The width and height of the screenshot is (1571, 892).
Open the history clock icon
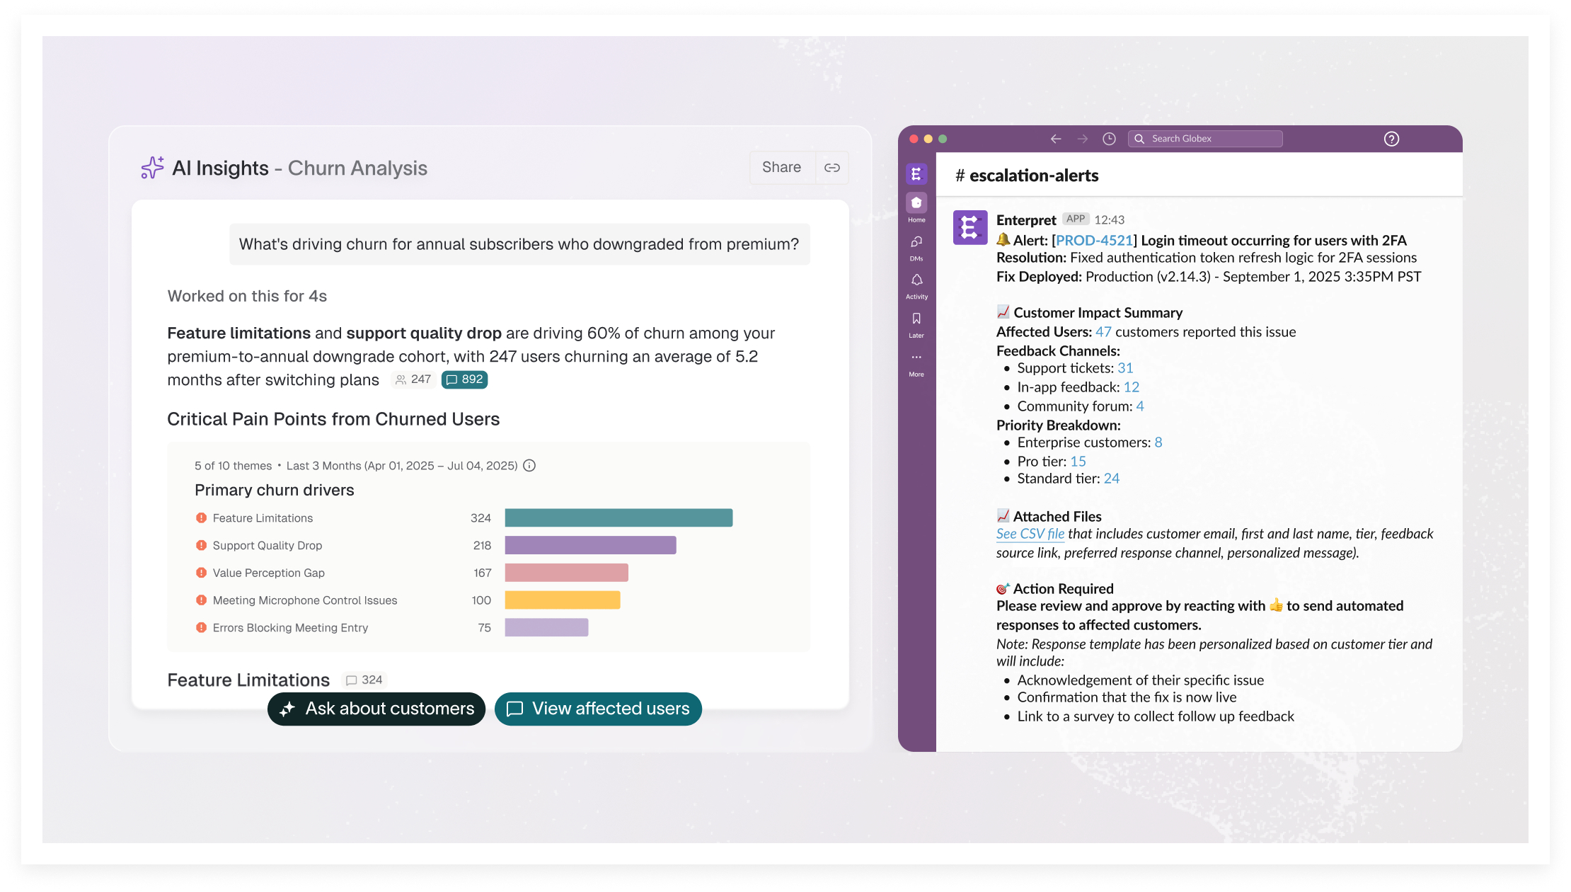coord(1109,139)
